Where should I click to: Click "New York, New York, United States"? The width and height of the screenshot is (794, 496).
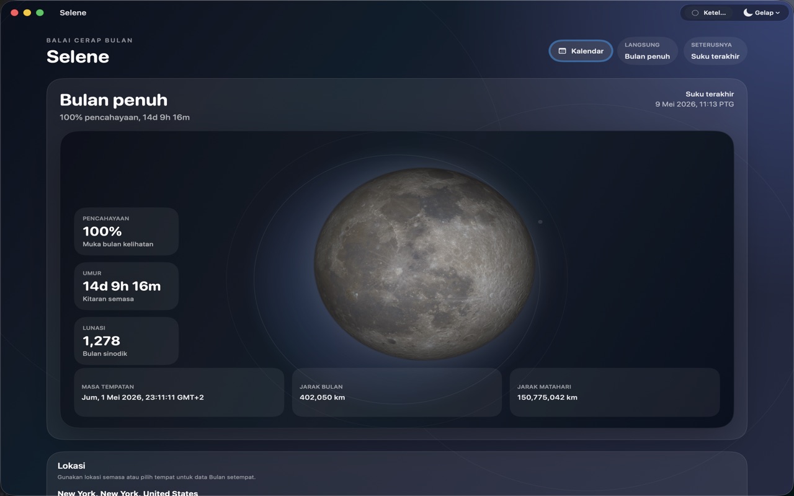click(128, 493)
